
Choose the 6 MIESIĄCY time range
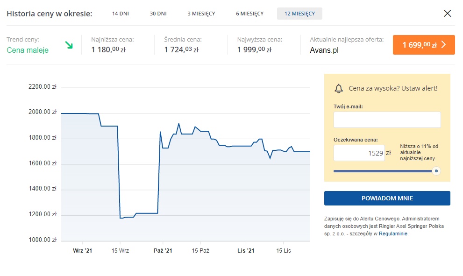(249, 14)
